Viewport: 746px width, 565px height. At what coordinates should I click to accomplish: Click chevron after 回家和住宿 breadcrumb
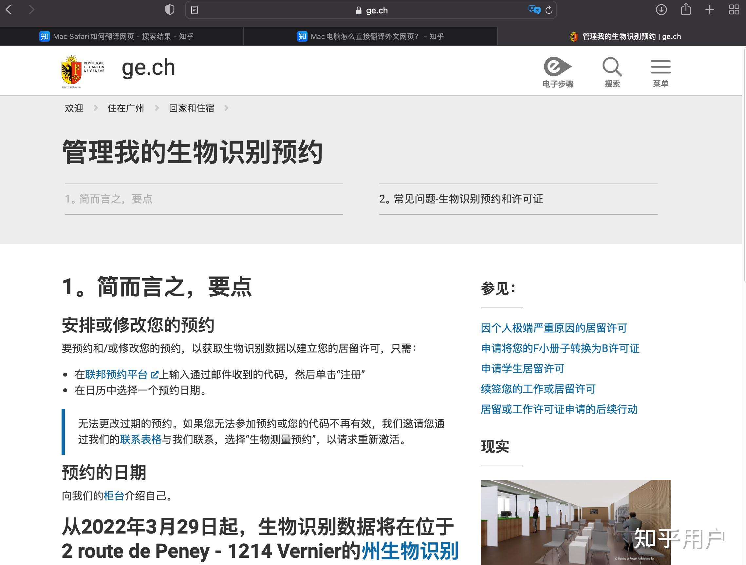click(x=226, y=108)
